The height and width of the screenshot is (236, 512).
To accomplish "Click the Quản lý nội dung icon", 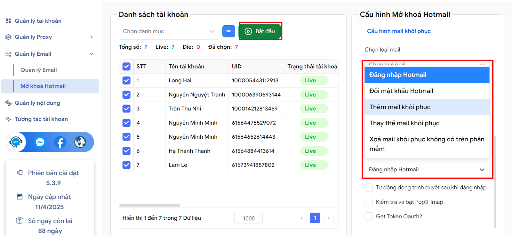I will pyautogui.click(x=8, y=103).
